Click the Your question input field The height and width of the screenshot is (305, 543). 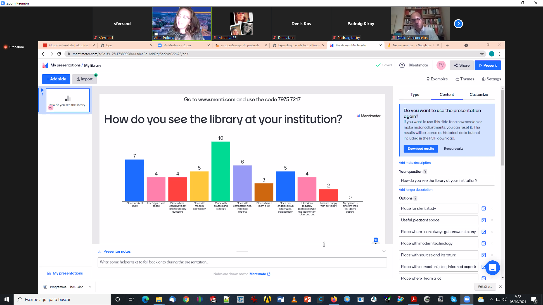pyautogui.click(x=446, y=180)
